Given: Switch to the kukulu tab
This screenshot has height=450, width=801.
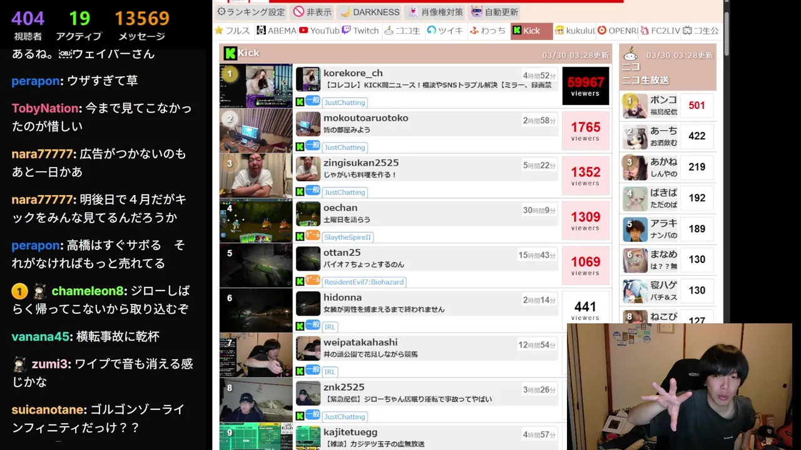Looking at the screenshot, I should coord(574,31).
